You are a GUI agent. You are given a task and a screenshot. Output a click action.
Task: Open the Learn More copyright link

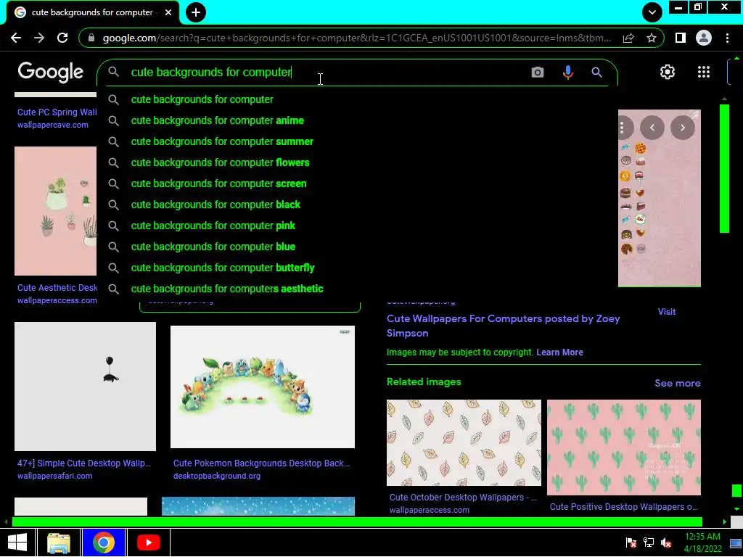click(559, 352)
